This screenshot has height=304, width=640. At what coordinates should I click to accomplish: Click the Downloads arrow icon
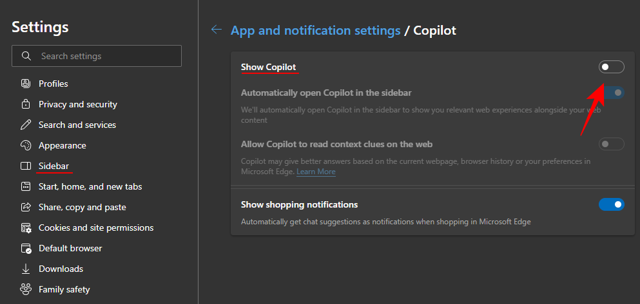click(26, 269)
